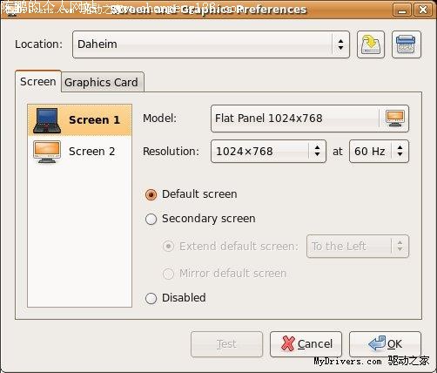
Task: Click the Flat Panel 1024x768 model button
Action: [x=310, y=119]
